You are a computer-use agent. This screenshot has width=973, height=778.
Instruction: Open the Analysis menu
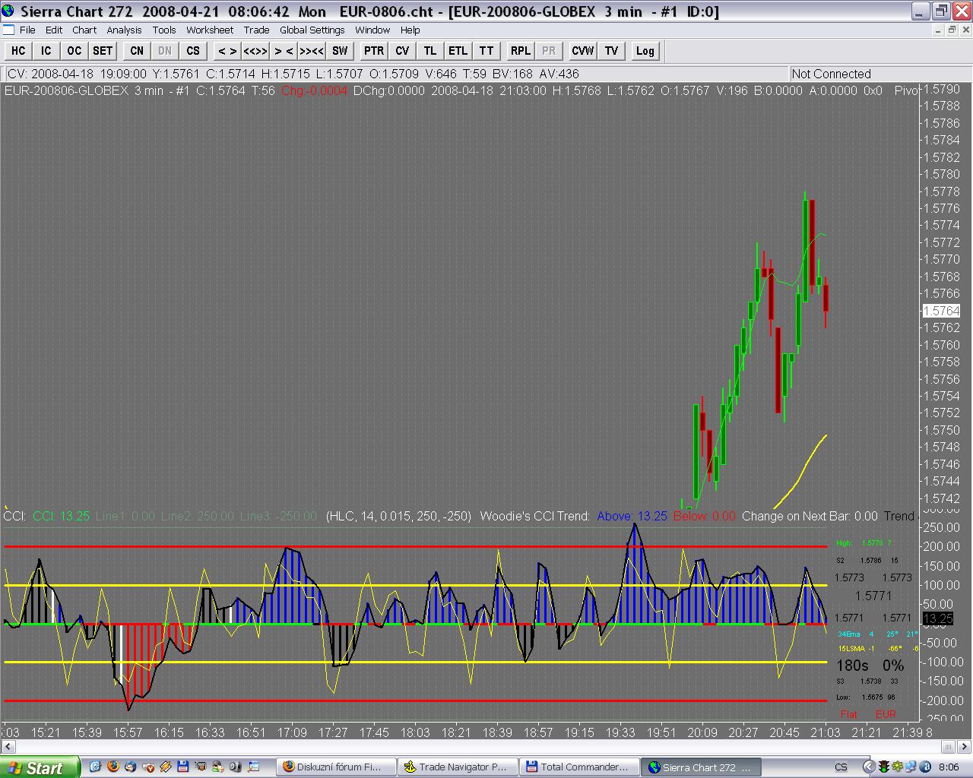pyautogui.click(x=124, y=30)
